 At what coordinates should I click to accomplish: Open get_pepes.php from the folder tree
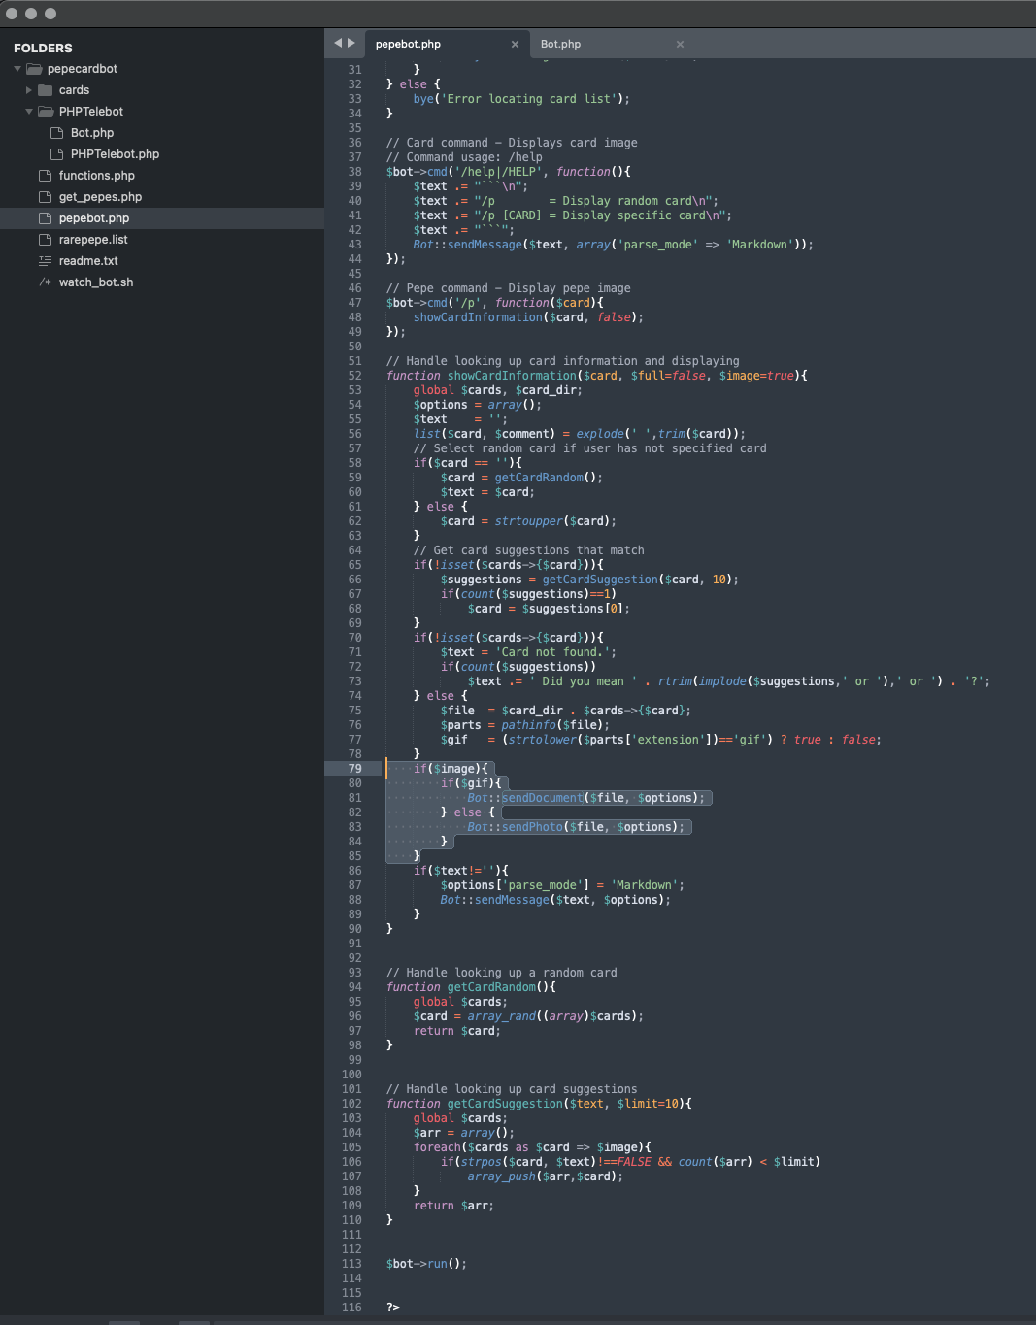(x=100, y=197)
